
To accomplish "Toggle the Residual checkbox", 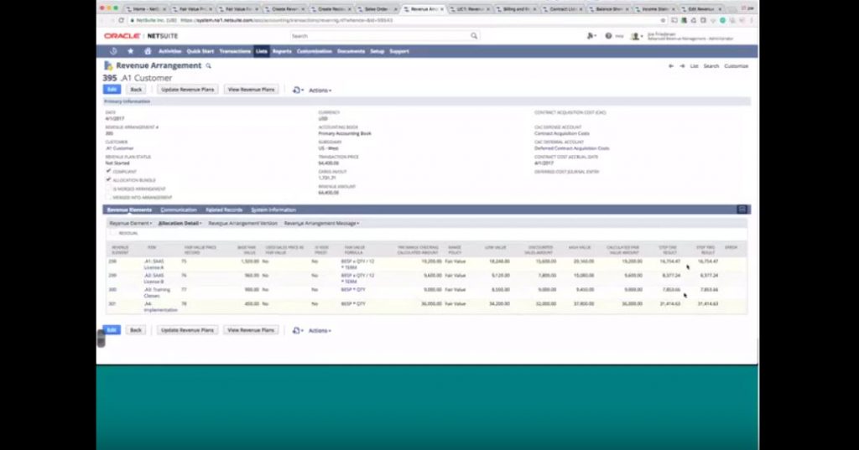I will coord(113,233).
